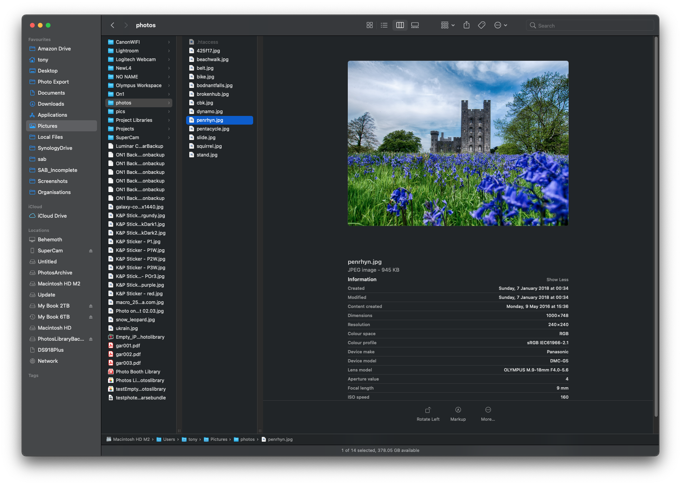Open the Action ellipsis menu
This screenshot has width=681, height=485.
pyautogui.click(x=500, y=25)
